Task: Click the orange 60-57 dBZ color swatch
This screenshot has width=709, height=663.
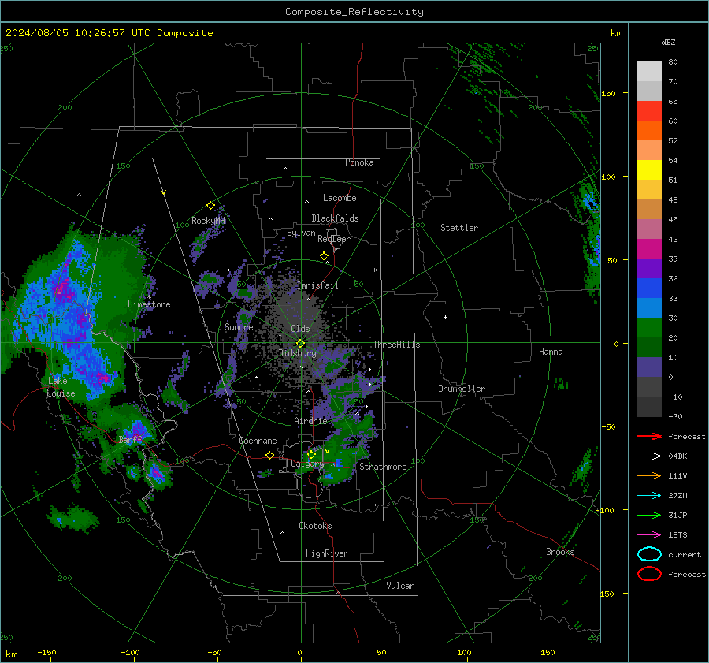Action: pyautogui.click(x=649, y=131)
